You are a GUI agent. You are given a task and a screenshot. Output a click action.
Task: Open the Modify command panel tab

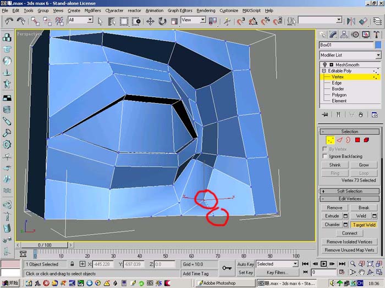(x=333, y=35)
